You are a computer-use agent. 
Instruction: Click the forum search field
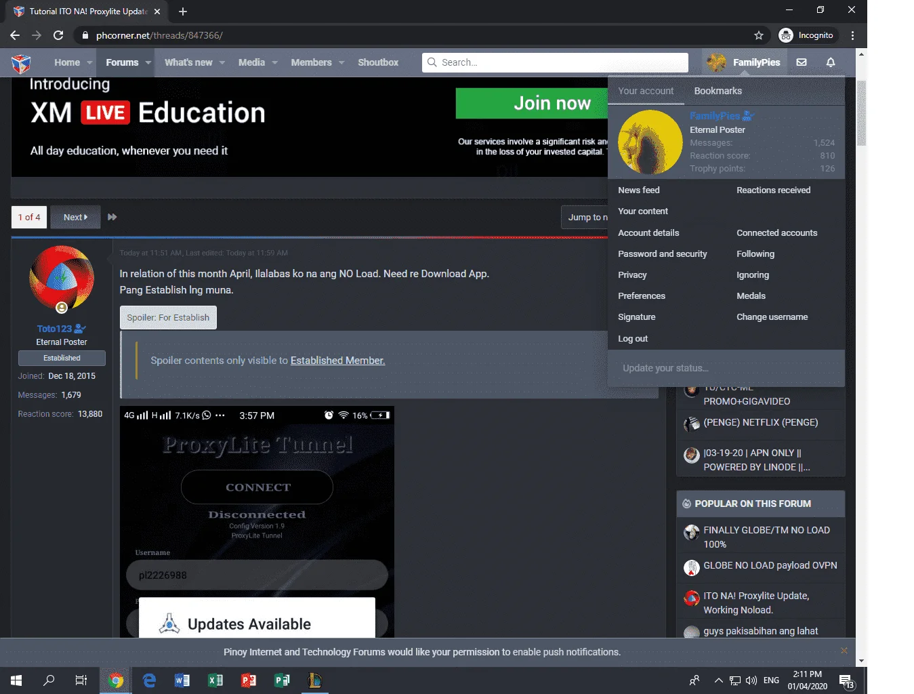coord(555,62)
